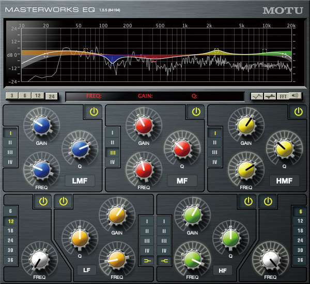310x284 pixels.
Task: Select 24 dB slope for low-cut filter
Action: click(x=10, y=241)
